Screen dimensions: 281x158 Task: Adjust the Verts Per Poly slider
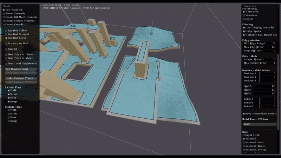click(260, 51)
